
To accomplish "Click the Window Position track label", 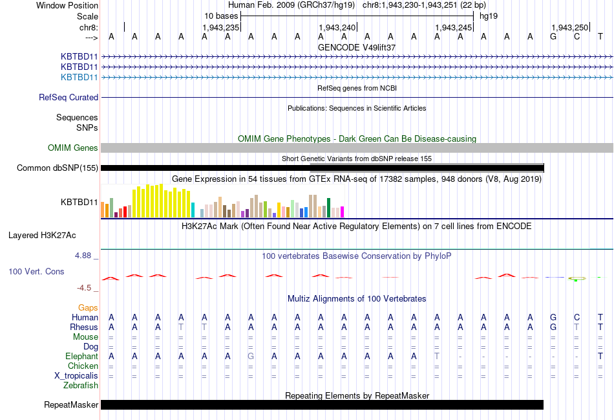I will pos(67,5).
